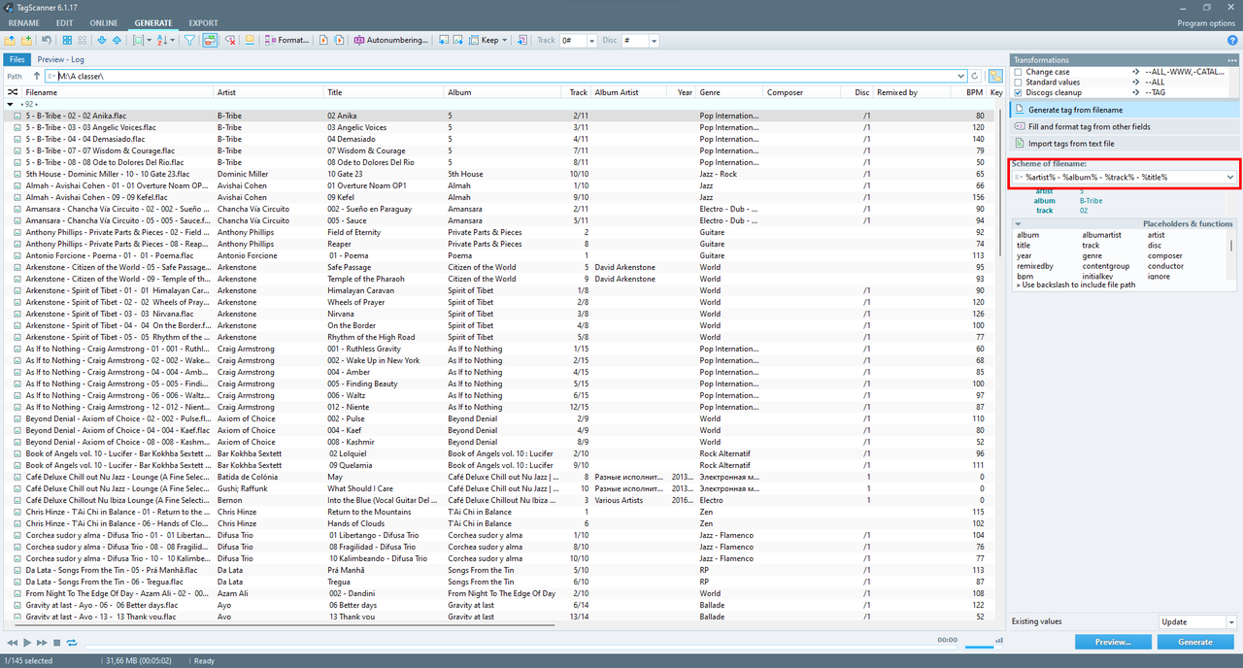Image resolution: width=1243 pixels, height=668 pixels.
Task: Switch to the ONLINE tab
Action: tap(103, 22)
